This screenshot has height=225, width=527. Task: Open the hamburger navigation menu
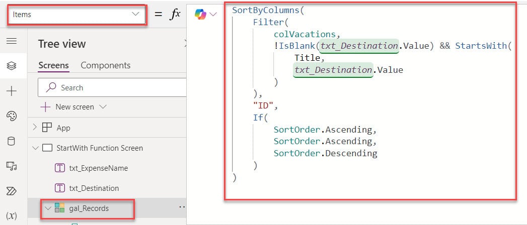11,41
